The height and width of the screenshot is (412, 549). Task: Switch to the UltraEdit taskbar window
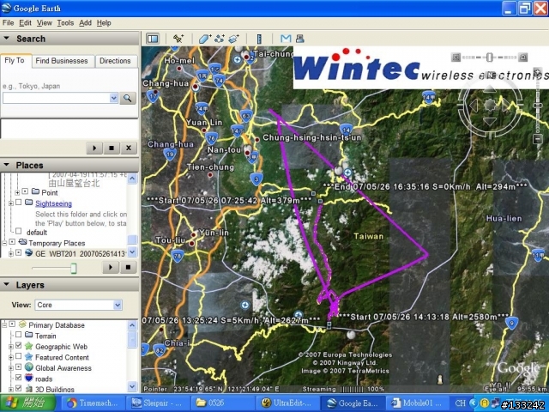[287, 403]
